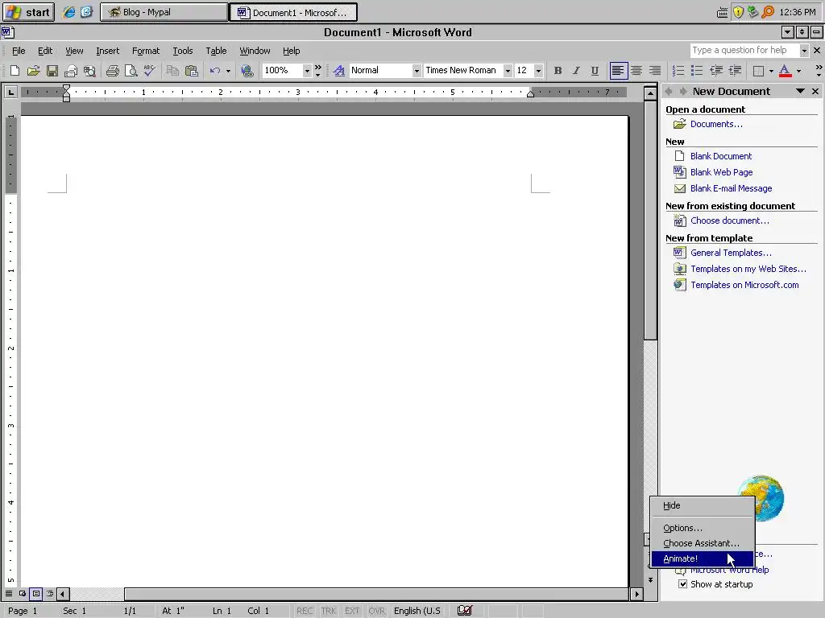Toggle Bold formatting

coord(558,71)
